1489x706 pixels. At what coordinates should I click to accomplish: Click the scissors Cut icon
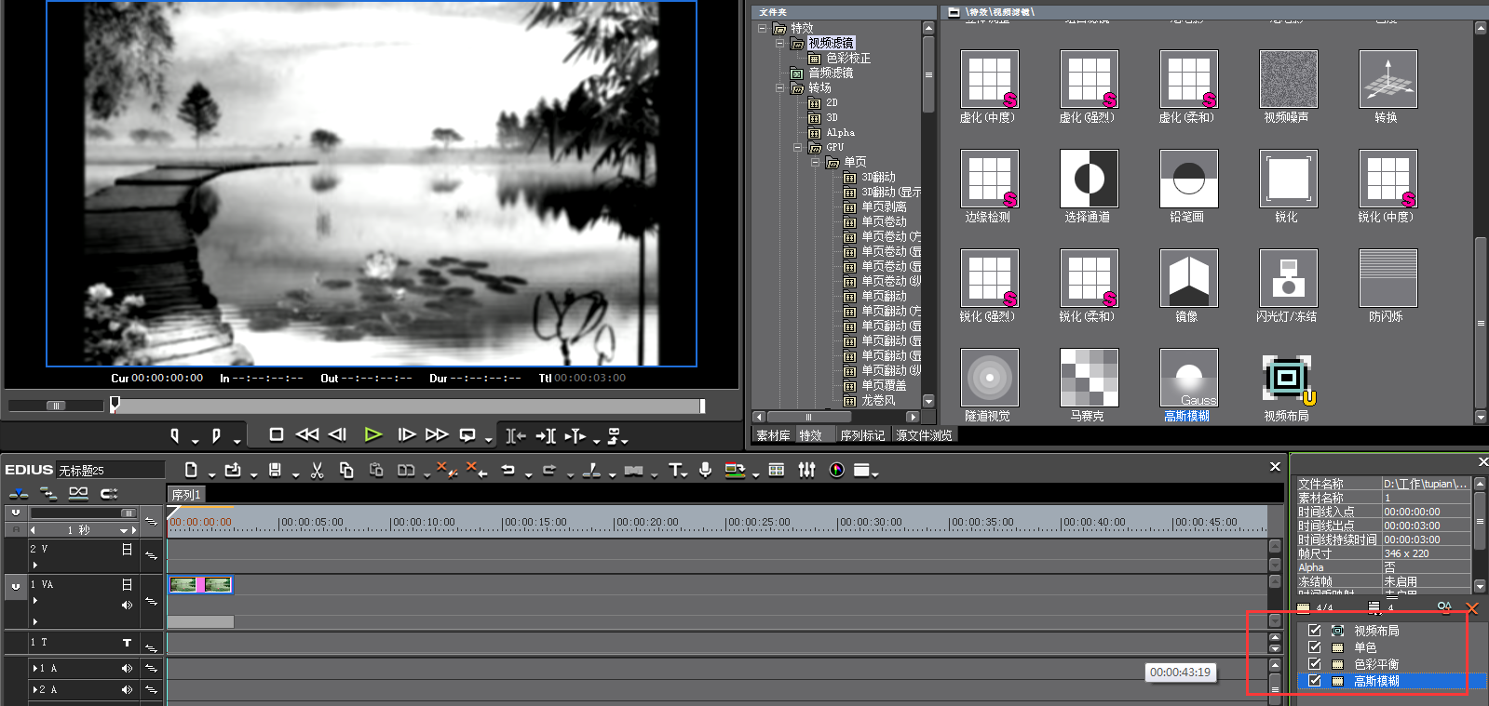tap(317, 470)
